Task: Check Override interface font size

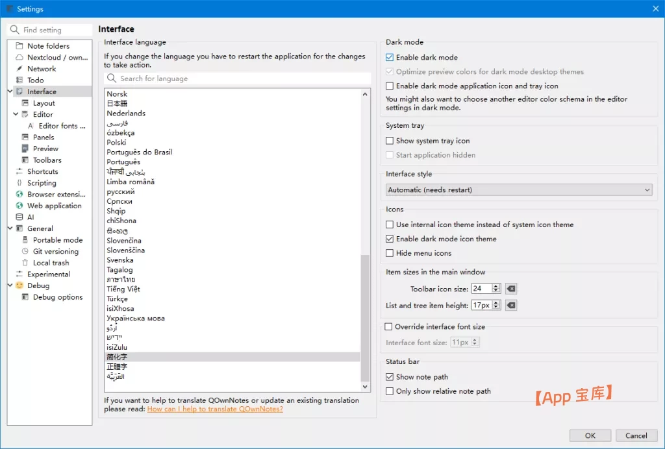Action: pyautogui.click(x=389, y=327)
